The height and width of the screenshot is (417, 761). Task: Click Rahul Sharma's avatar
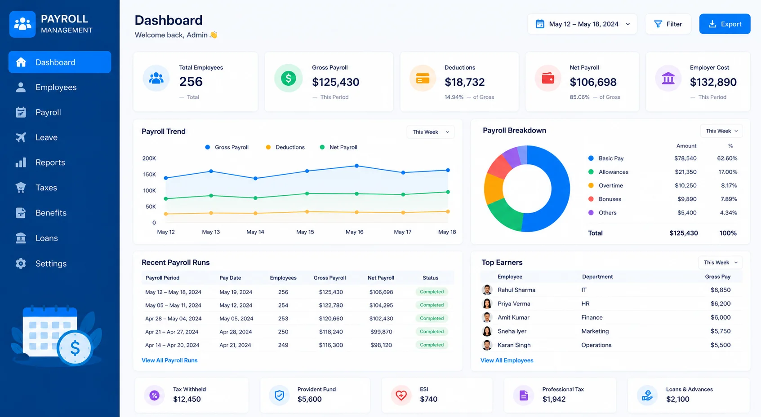pyautogui.click(x=487, y=290)
